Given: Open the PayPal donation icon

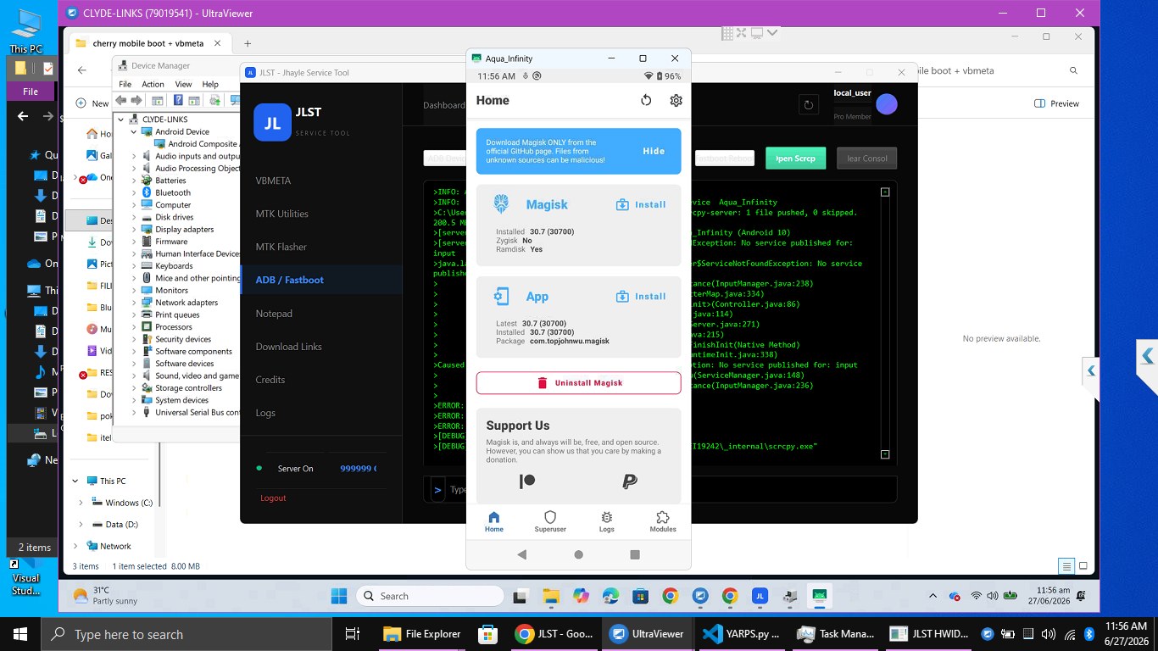Looking at the screenshot, I should (629, 481).
